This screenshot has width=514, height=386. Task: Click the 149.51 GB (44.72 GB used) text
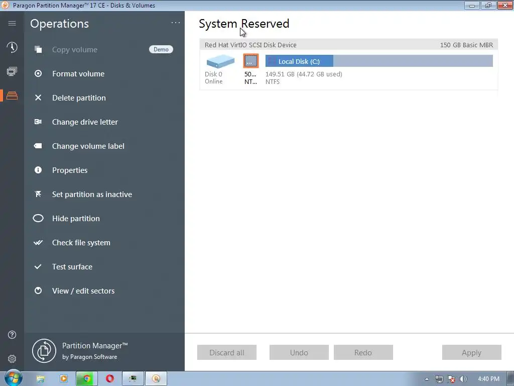(304, 74)
